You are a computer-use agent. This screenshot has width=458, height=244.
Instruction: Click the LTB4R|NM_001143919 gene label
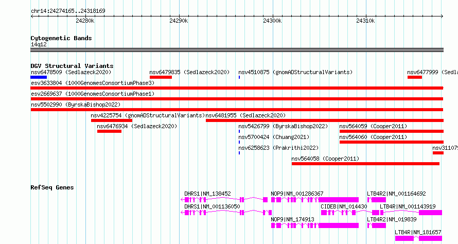(408, 206)
